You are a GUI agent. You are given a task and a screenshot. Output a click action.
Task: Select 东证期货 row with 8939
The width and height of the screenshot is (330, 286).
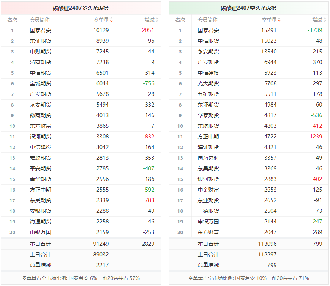81,41
